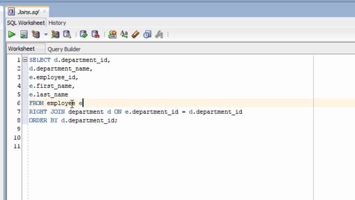The image size is (355, 200).
Task: Click line number 9 in the gutter
Action: coord(18,129)
